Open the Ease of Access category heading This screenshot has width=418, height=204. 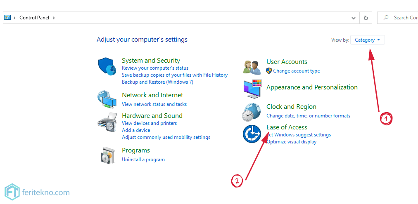287,127
